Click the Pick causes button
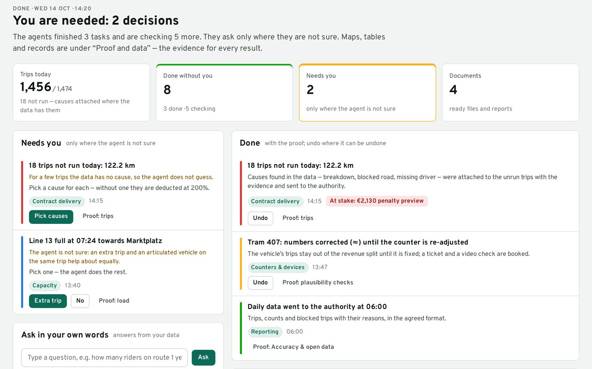 point(51,216)
